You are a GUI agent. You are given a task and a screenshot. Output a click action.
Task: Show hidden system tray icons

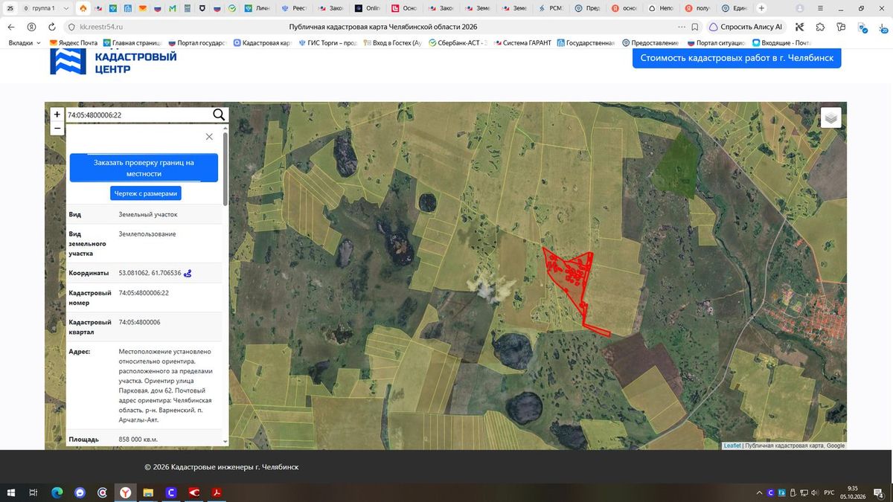(759, 492)
